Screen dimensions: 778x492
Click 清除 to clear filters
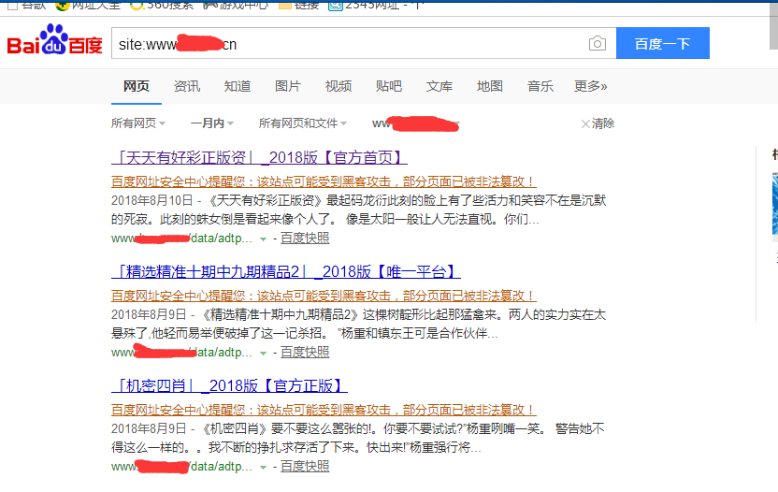pyautogui.click(x=598, y=123)
